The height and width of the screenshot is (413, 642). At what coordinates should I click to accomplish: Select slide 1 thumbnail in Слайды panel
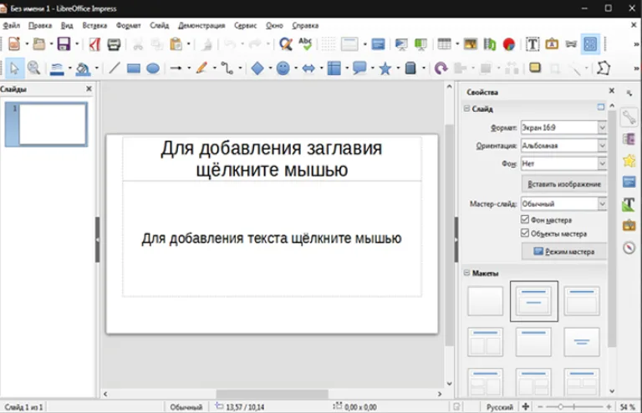46,124
